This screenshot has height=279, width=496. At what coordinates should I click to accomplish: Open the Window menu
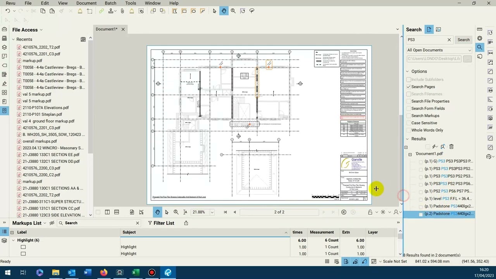(x=153, y=3)
